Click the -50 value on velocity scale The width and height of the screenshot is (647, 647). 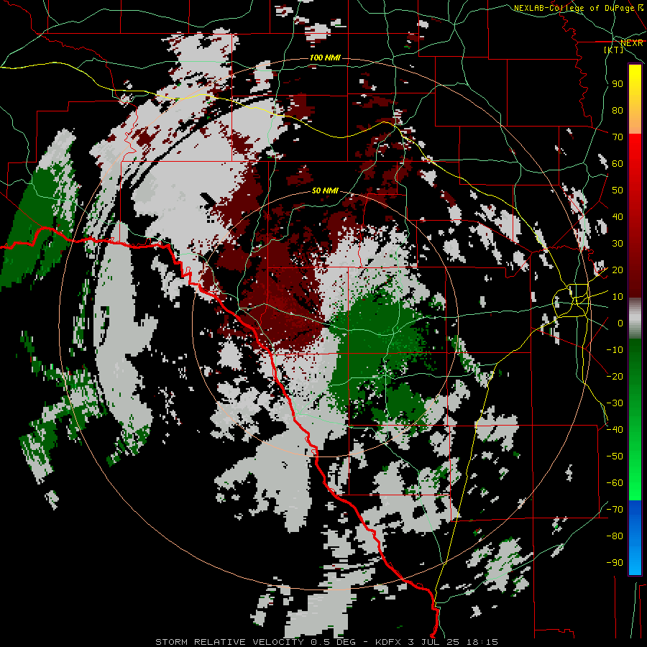[x=615, y=456]
